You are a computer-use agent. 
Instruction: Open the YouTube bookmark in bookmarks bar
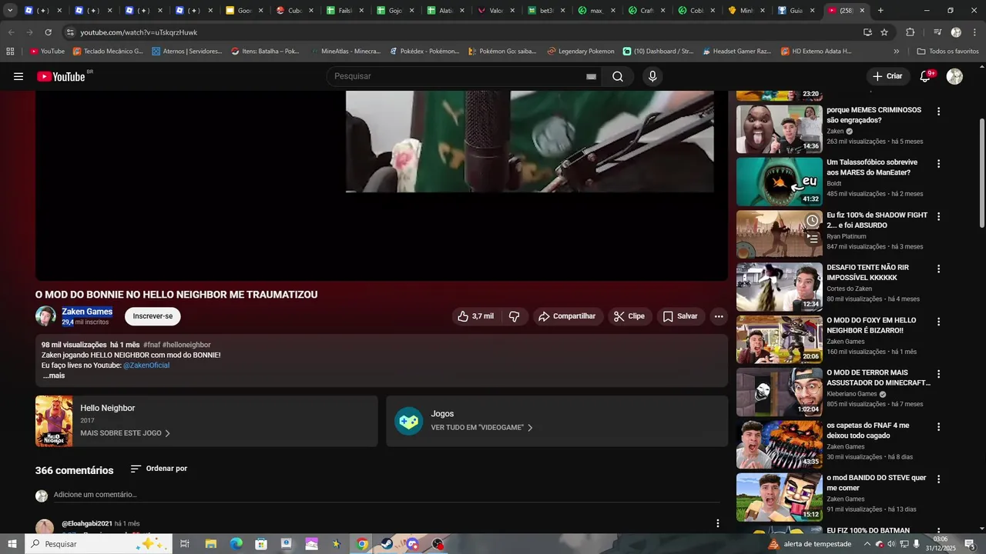(x=47, y=52)
